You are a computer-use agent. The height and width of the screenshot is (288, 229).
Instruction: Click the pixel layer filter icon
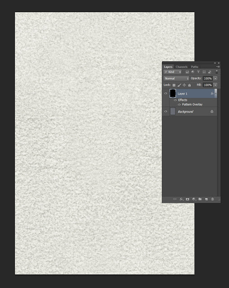(x=187, y=72)
